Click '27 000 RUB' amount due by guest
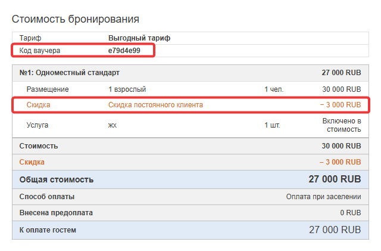 [x=335, y=230]
